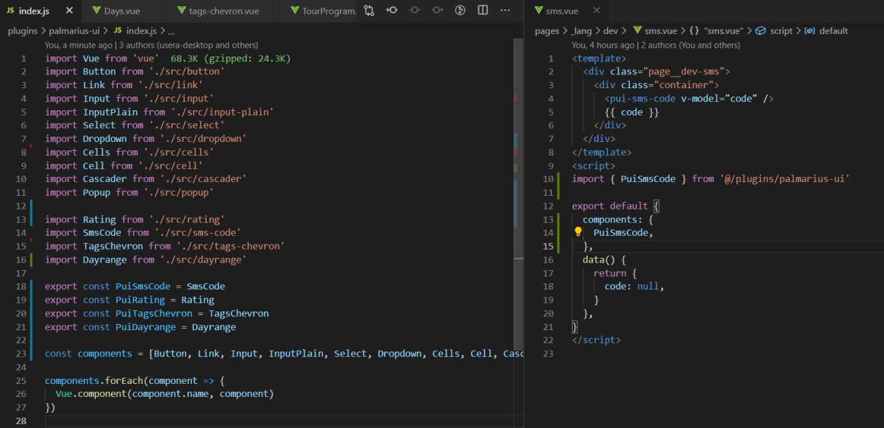This screenshot has width=884, height=428.
Task: Click PuiTagsChevron on line 20
Action: coord(154,314)
